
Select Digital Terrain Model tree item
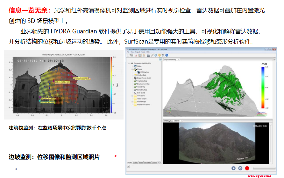pos(143,78)
